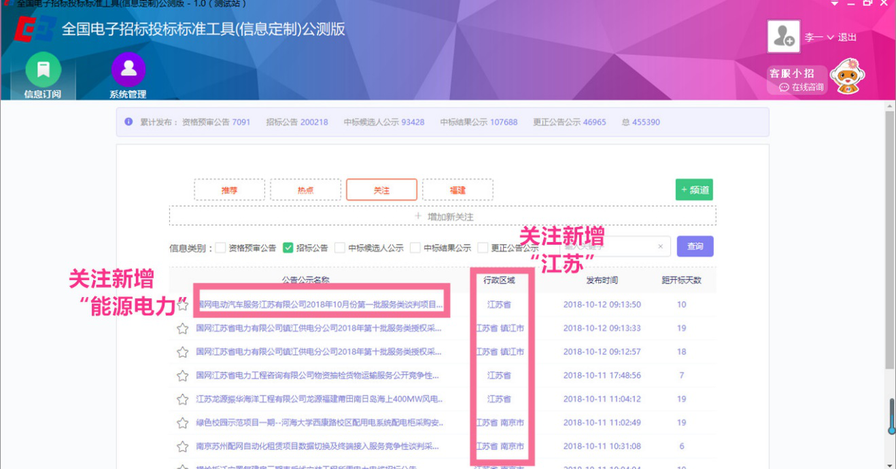Open 国网江苏省电力工程咨询有限公司 announcement link

coord(317,375)
